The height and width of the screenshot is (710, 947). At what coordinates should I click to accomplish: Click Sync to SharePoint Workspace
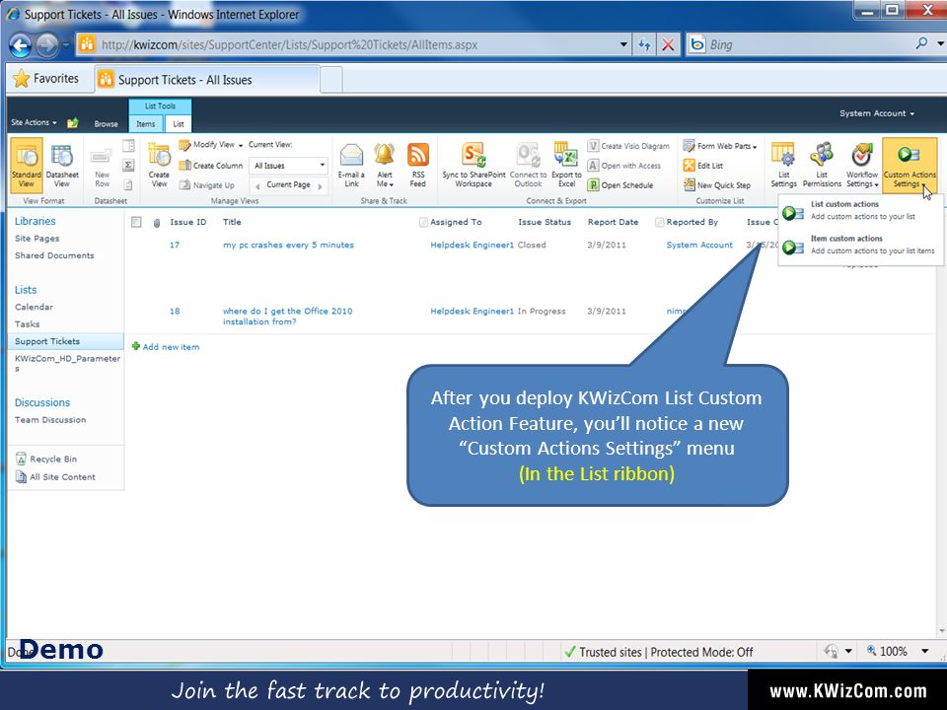(x=473, y=166)
